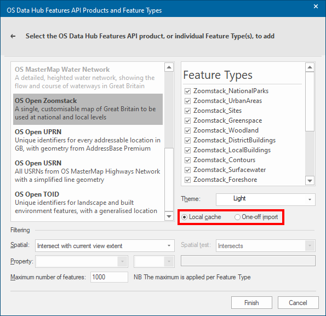Toggle Zoomstack_LocalBuildings checkbox

pyautogui.click(x=187, y=150)
